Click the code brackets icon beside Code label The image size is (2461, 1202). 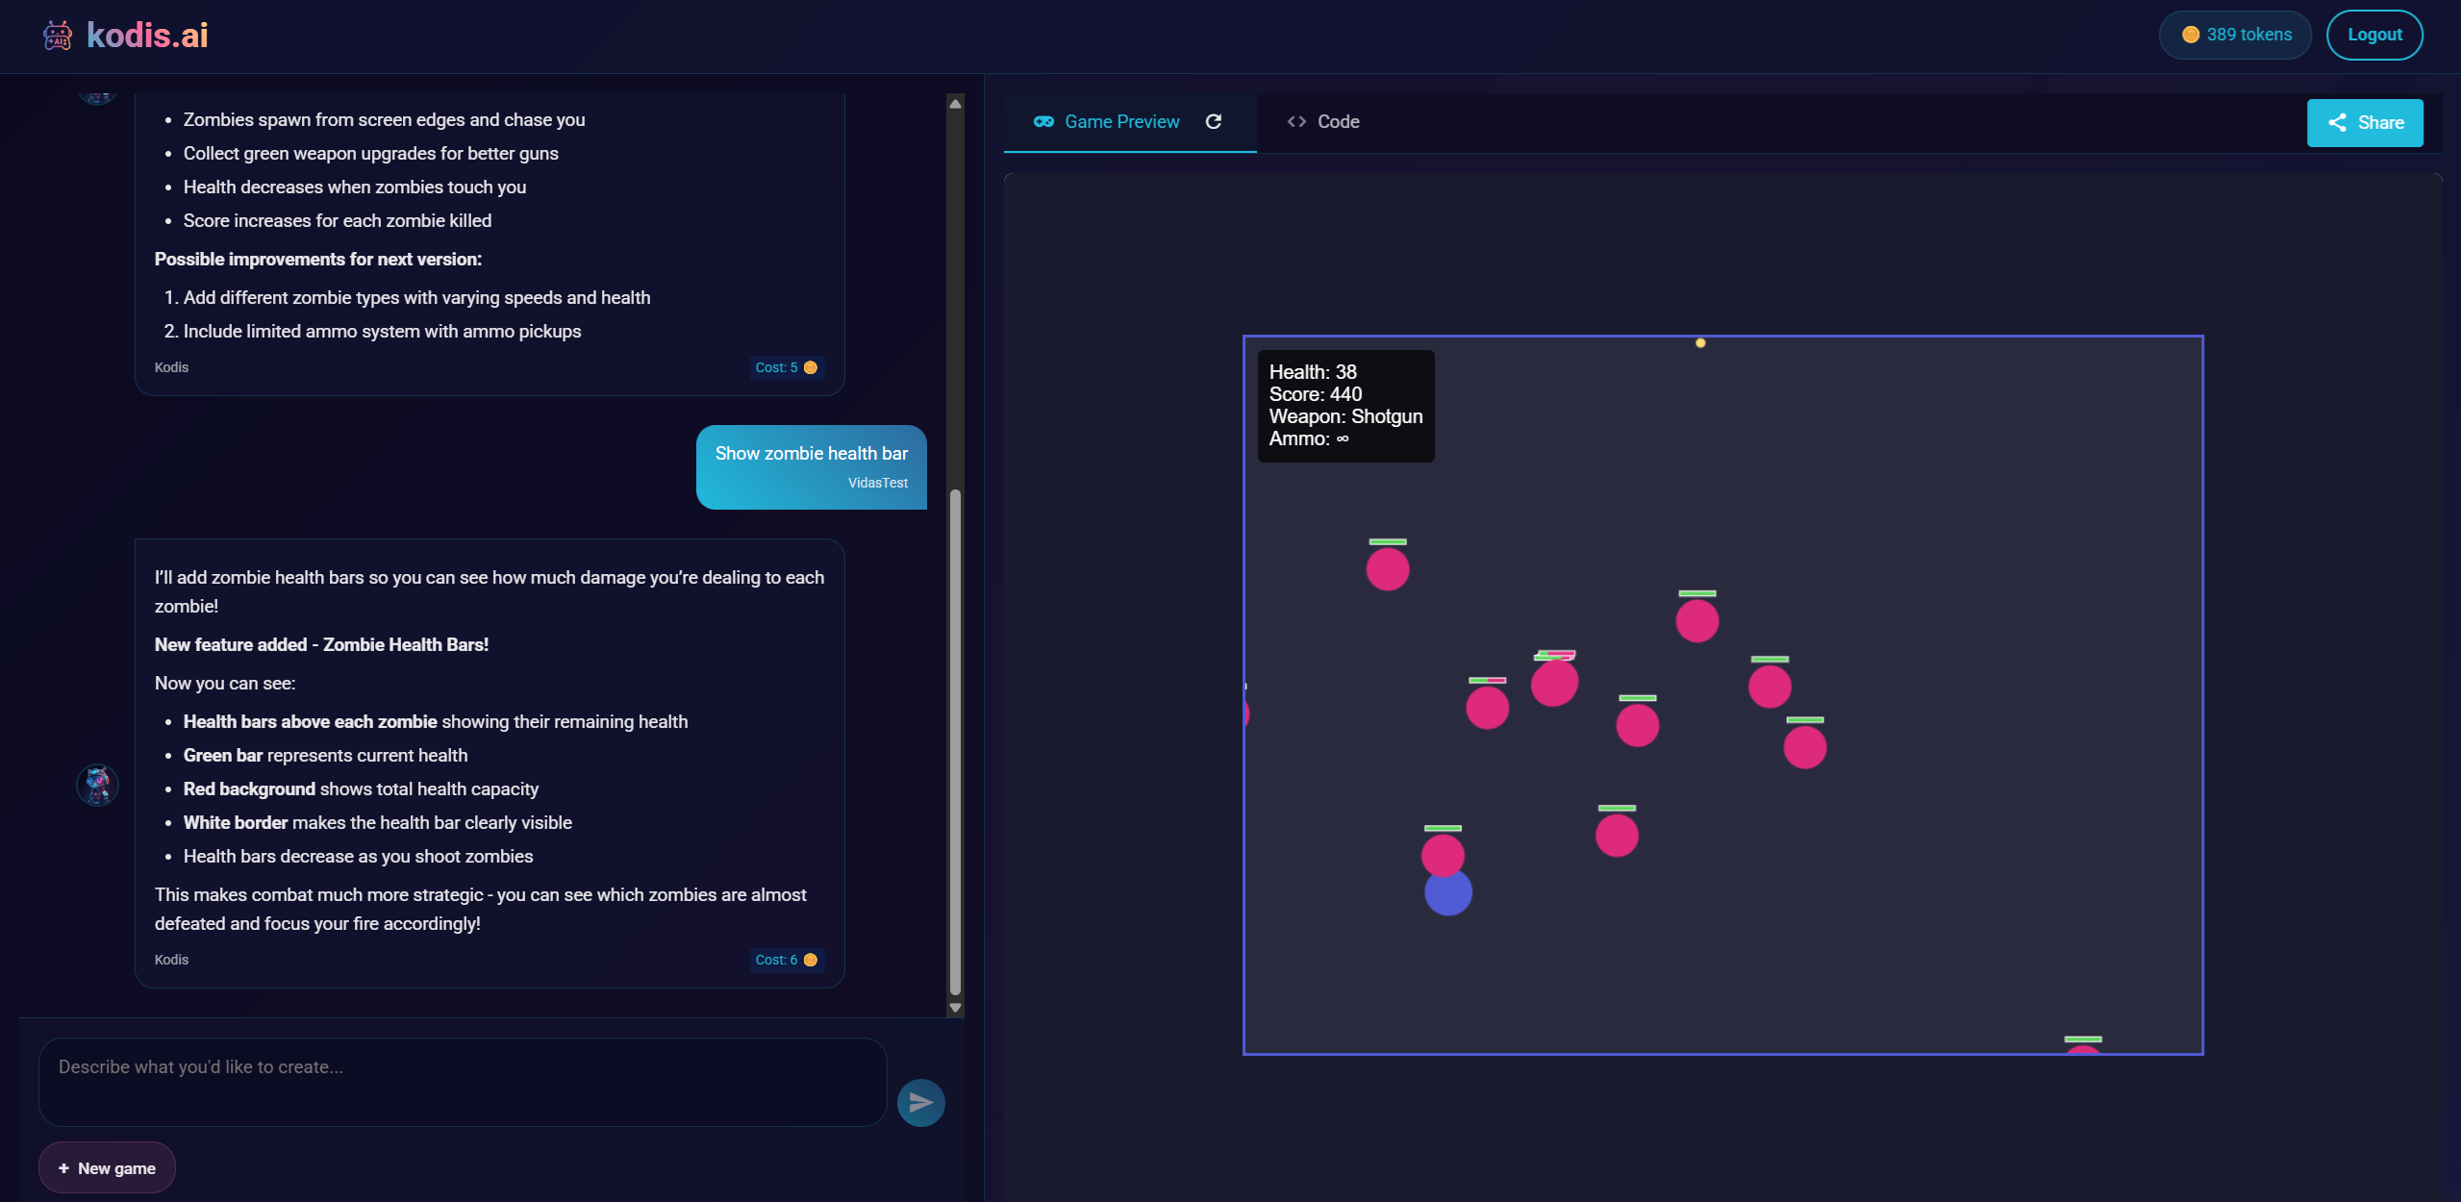click(1295, 121)
